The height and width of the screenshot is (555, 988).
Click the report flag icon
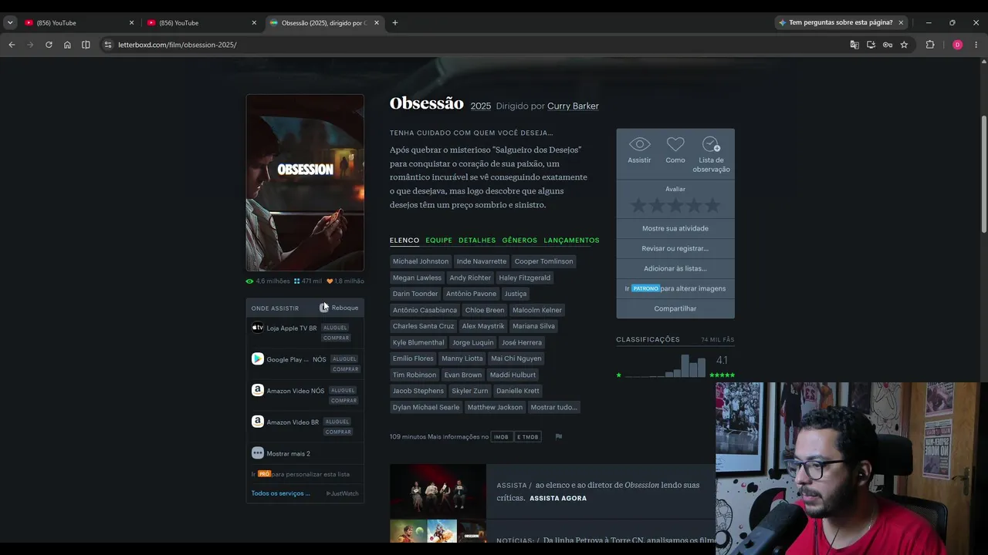tap(559, 436)
